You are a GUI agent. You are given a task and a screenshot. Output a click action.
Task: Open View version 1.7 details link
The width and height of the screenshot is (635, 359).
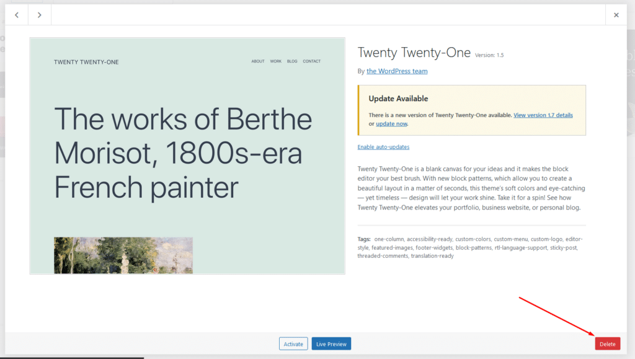click(543, 115)
